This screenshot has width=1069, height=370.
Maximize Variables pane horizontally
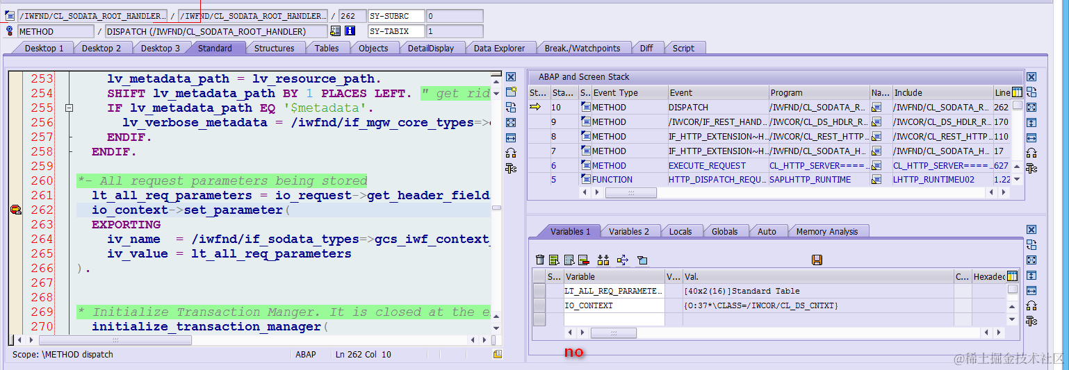click(x=1031, y=290)
